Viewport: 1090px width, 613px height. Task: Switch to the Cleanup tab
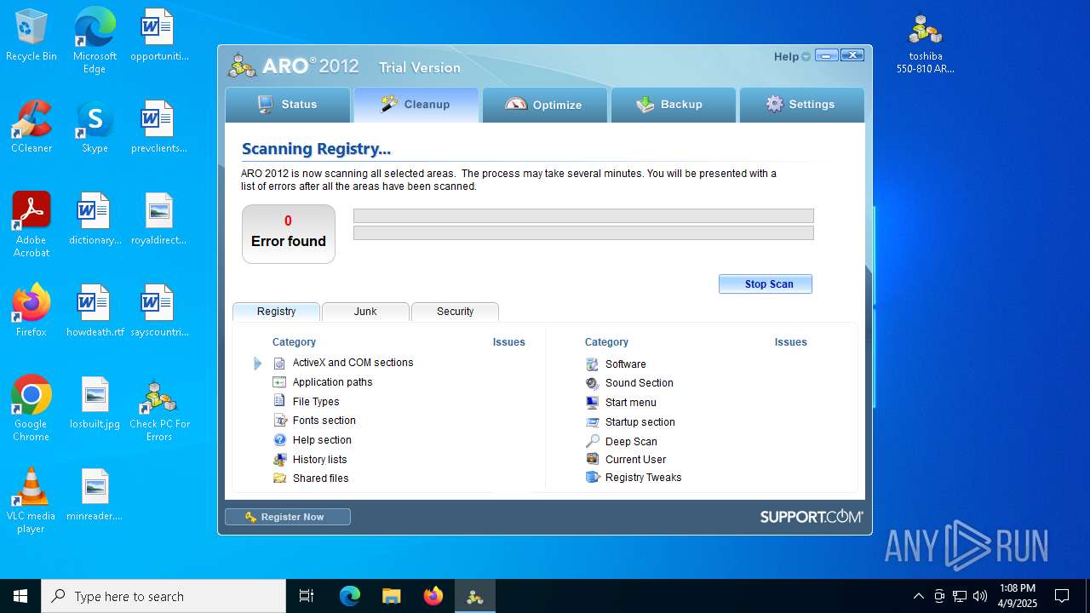(x=416, y=105)
